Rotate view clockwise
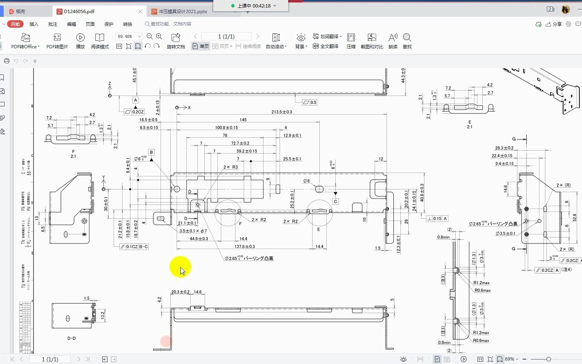This screenshot has width=582, height=364. tap(157, 46)
